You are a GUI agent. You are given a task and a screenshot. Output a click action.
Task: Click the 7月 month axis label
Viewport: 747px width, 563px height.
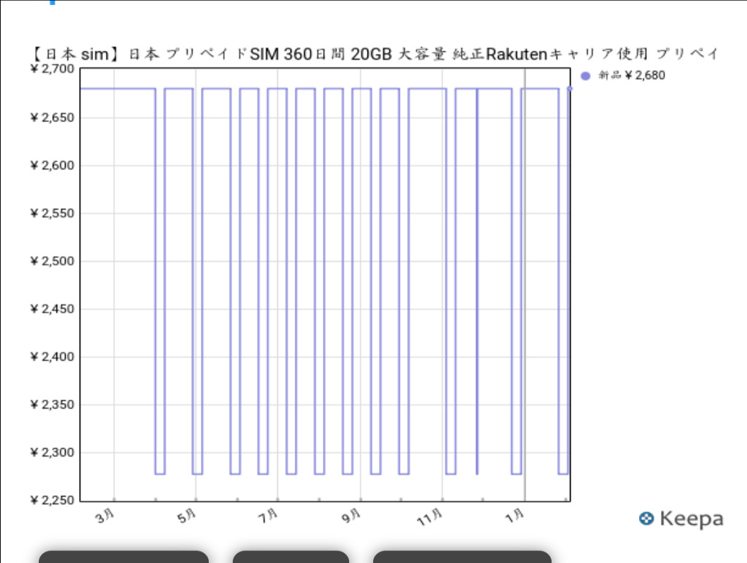(269, 516)
